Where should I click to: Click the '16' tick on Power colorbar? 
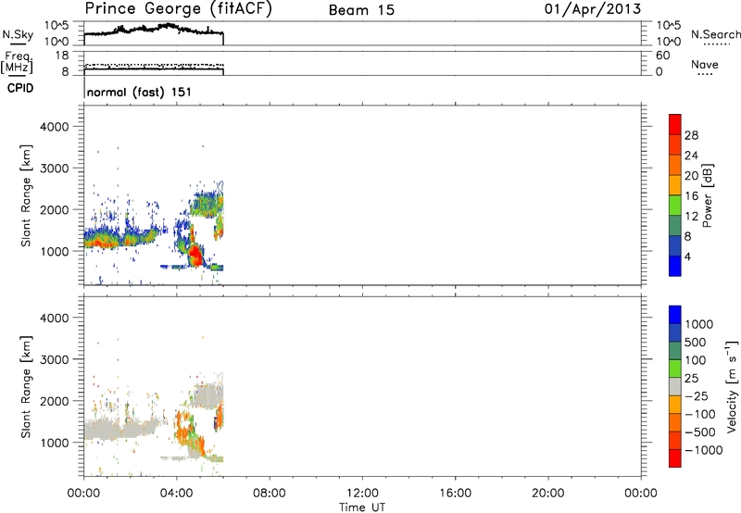coord(691,196)
